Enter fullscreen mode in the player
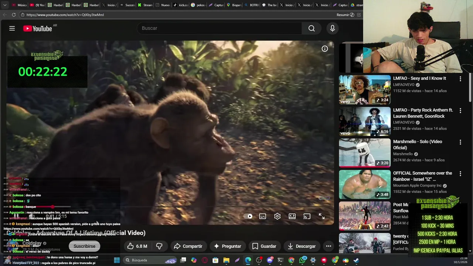 (x=321, y=216)
